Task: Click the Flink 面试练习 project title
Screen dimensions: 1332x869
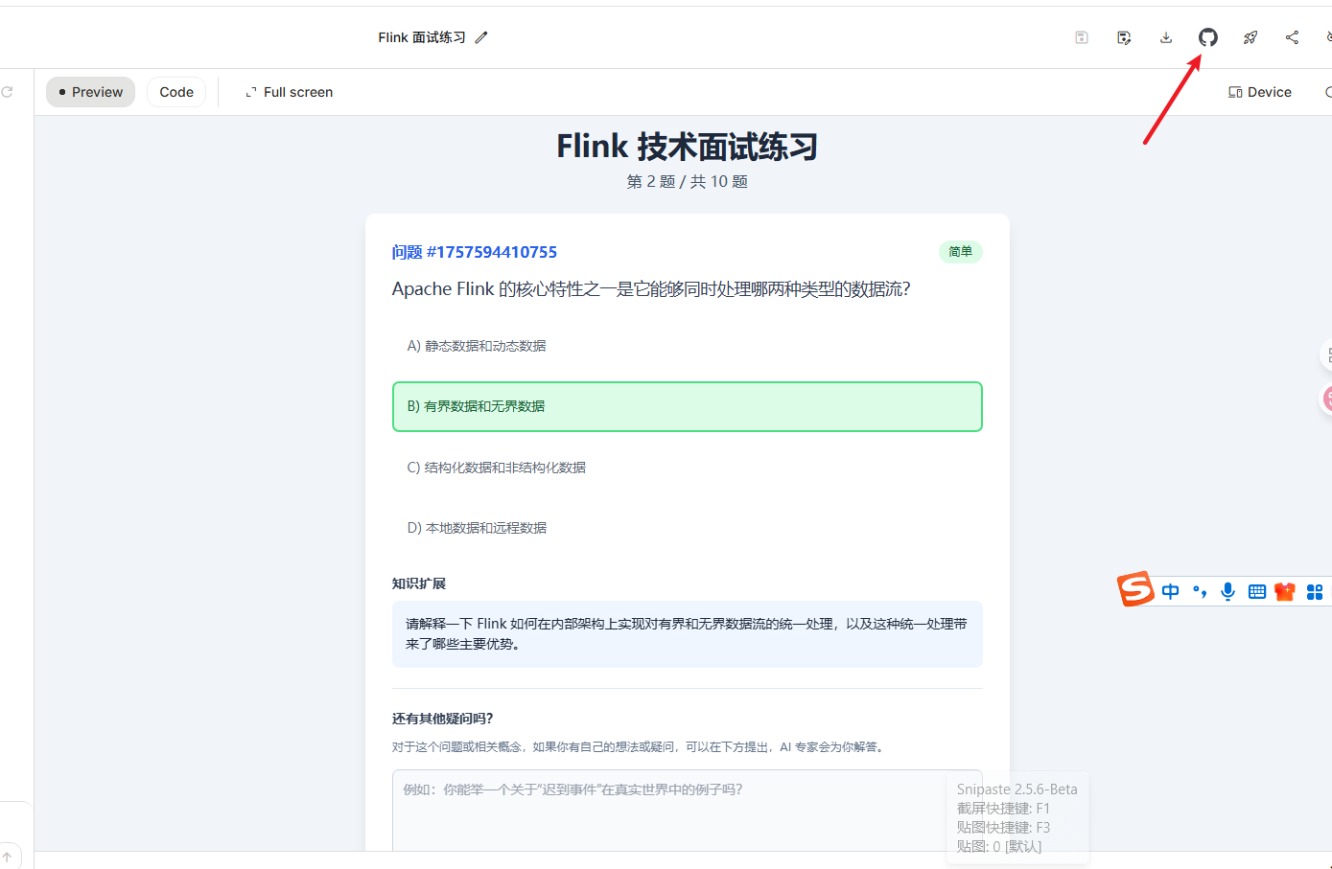Action: click(x=422, y=37)
